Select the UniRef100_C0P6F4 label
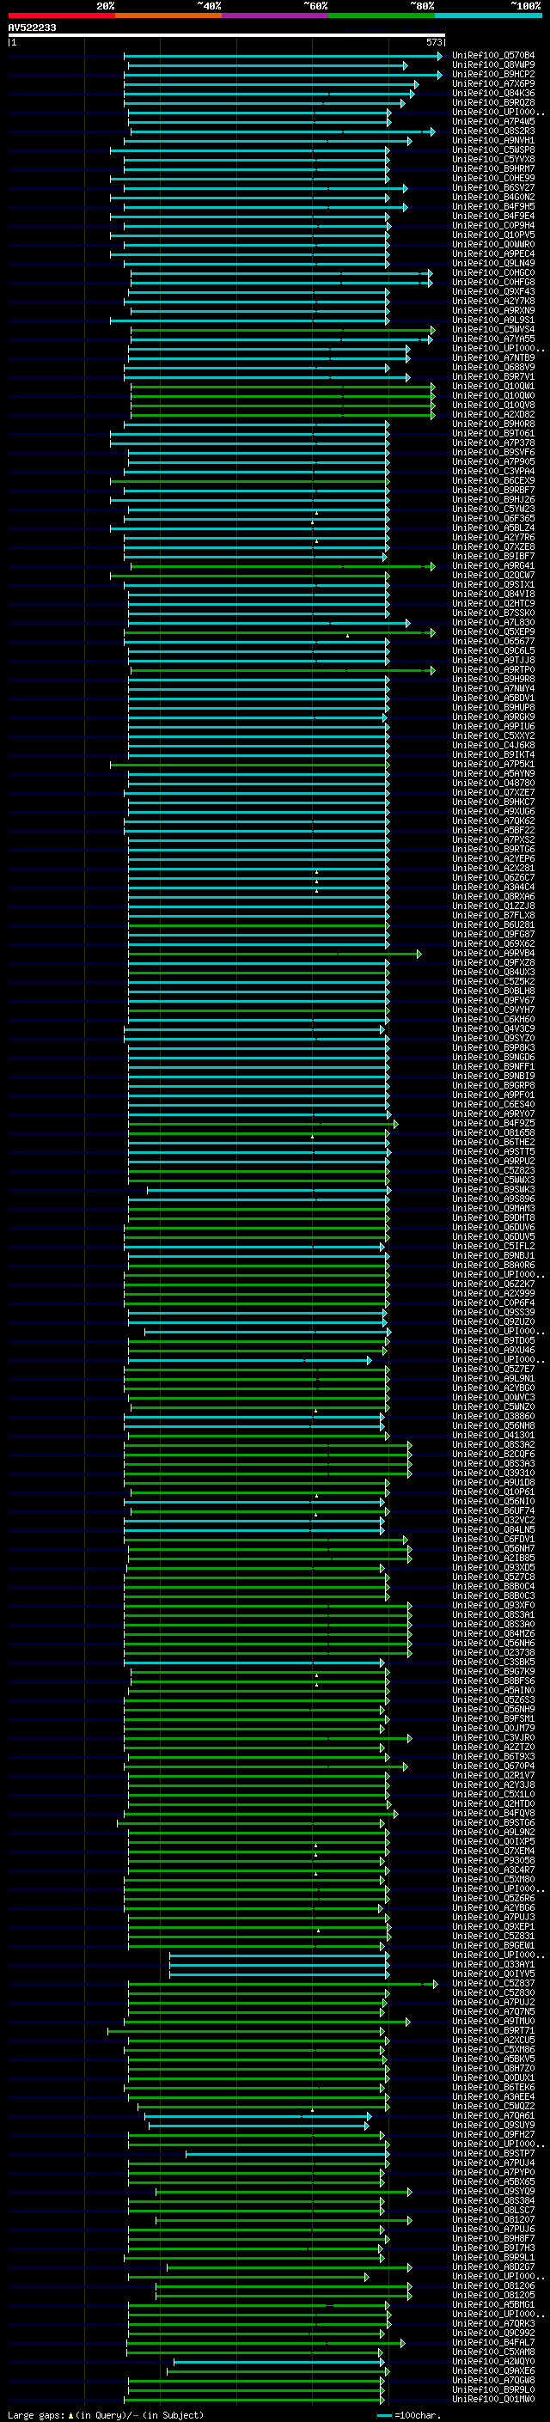Image resolution: width=550 pixels, height=2422 pixels. point(493,1303)
